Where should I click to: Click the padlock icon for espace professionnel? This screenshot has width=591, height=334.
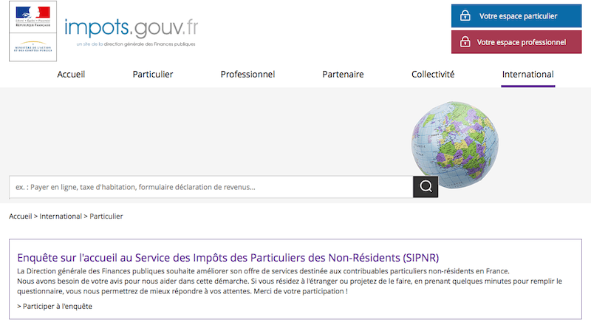click(x=465, y=42)
